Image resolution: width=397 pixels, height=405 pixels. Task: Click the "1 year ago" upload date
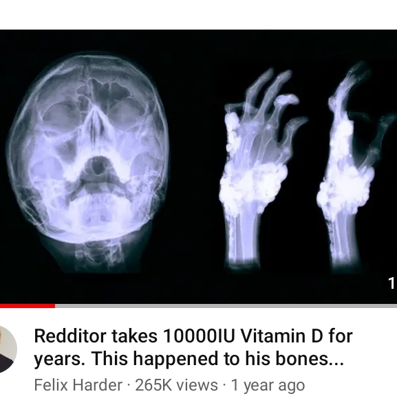tap(268, 385)
